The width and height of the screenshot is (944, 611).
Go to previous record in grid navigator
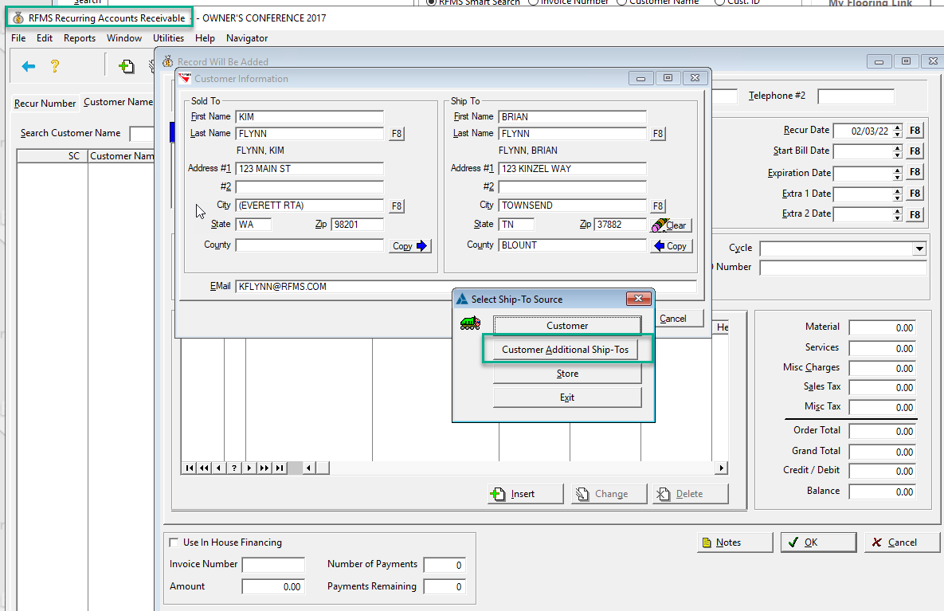[219, 468]
